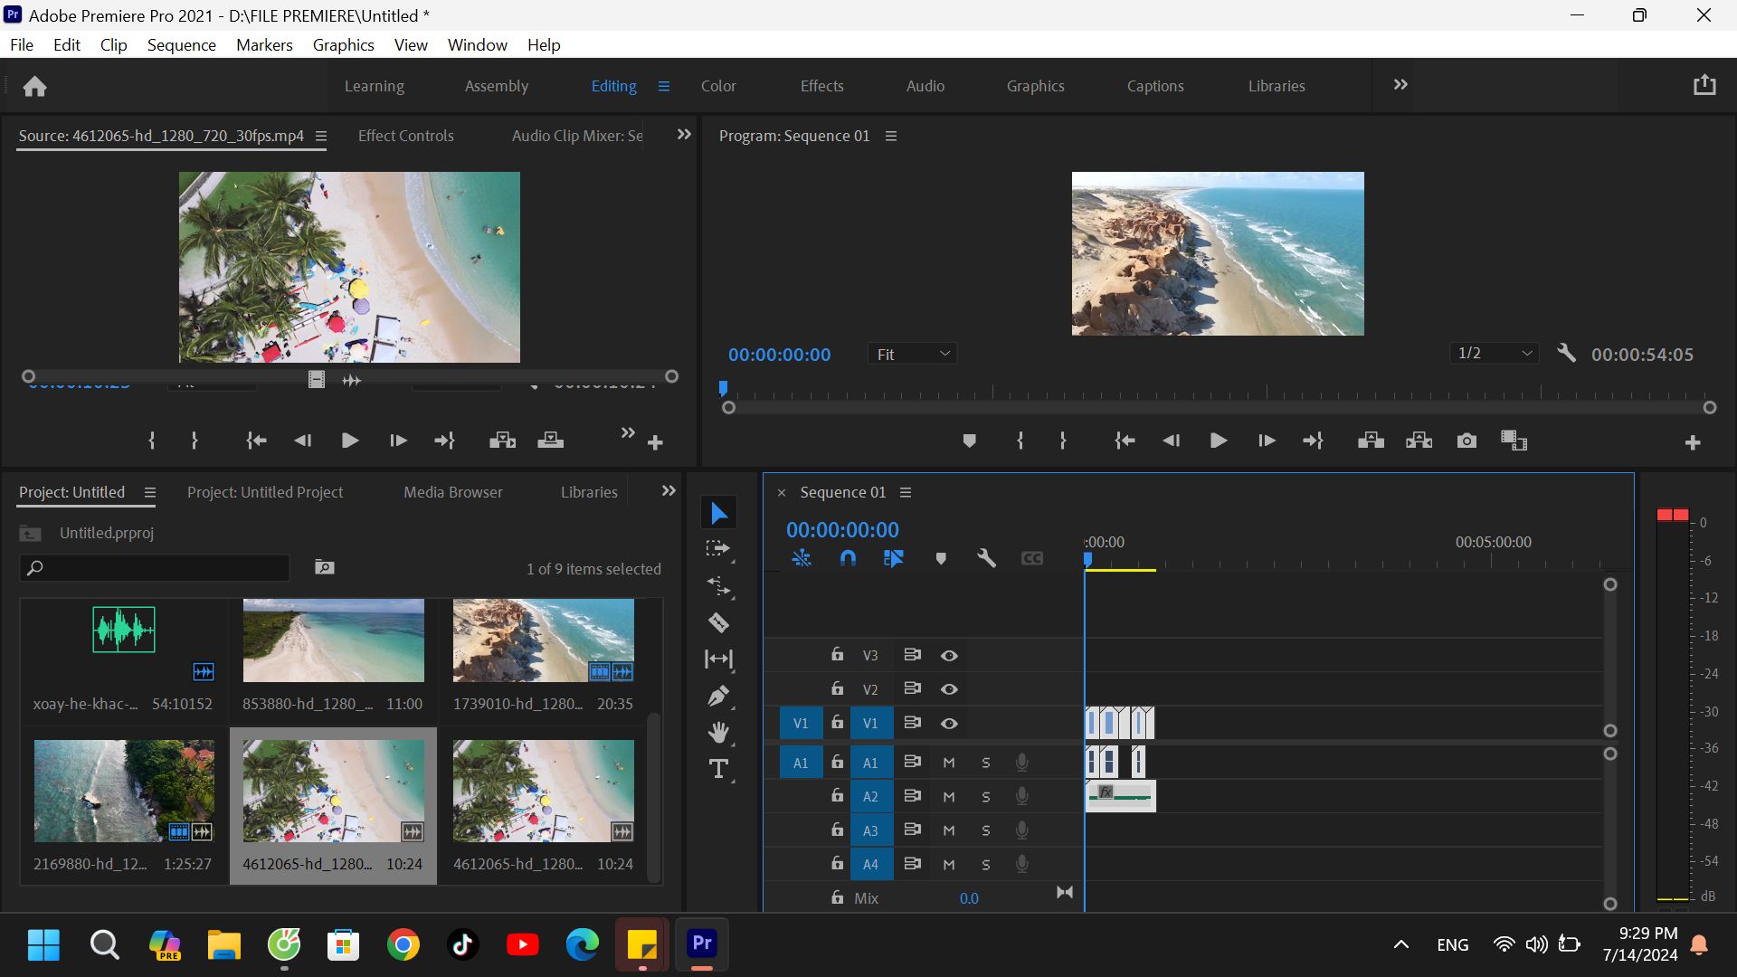Open the Sequence menu
The width and height of the screenshot is (1737, 977).
(181, 44)
